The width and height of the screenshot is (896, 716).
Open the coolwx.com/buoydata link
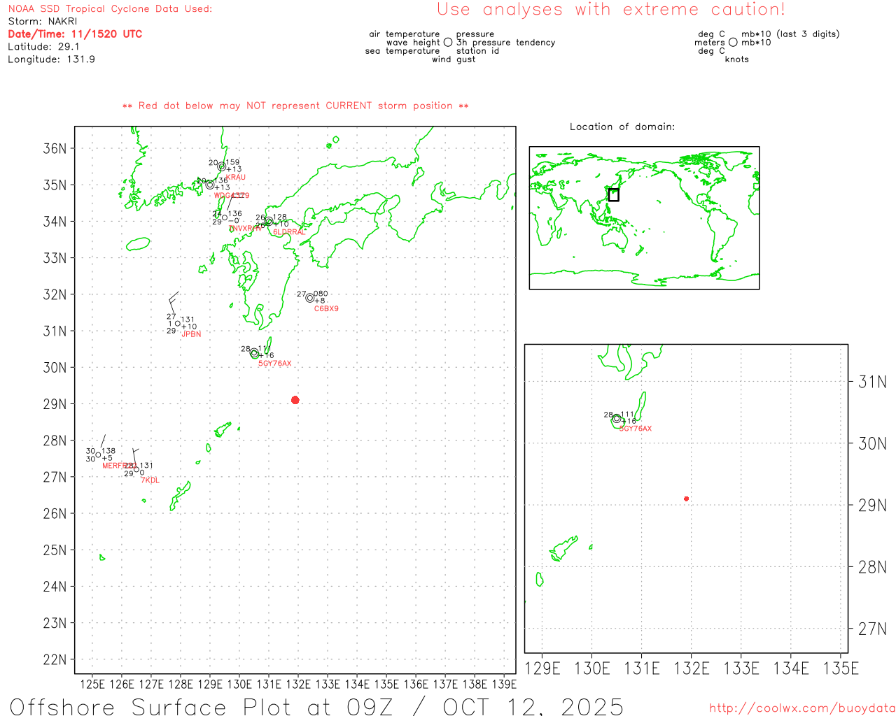802,708
